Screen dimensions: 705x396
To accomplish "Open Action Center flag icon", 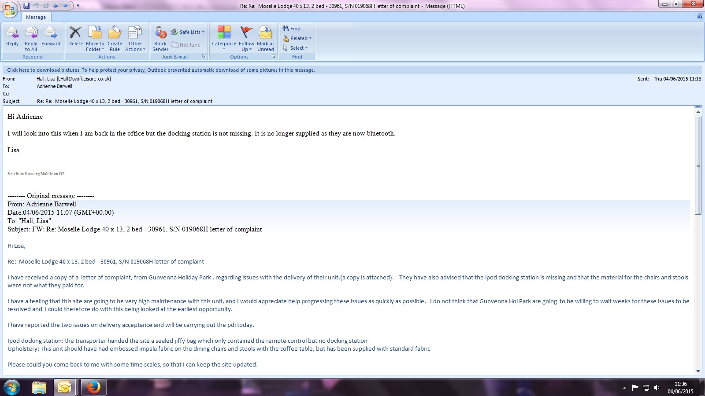I will [x=635, y=388].
